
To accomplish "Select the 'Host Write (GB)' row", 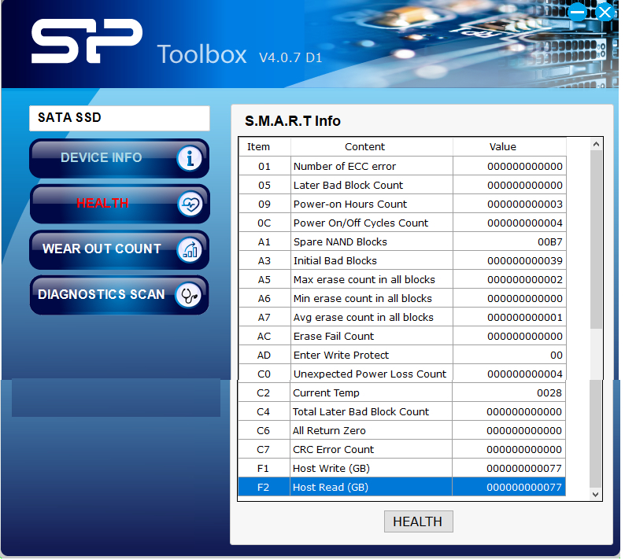I will click(x=401, y=469).
